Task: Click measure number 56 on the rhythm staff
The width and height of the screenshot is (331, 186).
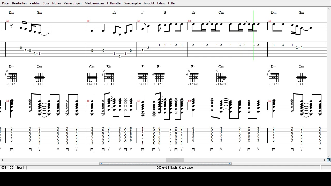Action: [x=88, y=101]
